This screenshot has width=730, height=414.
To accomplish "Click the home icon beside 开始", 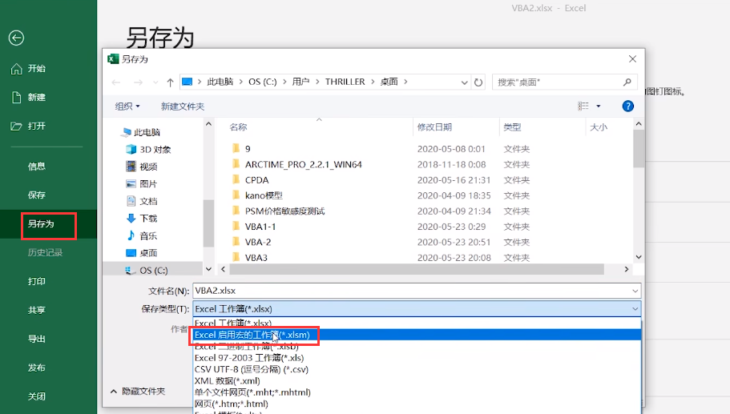I will click(16, 69).
